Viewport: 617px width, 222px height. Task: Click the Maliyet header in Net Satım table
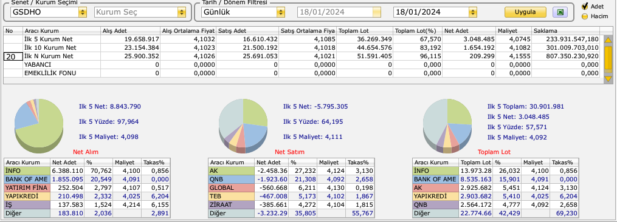coord(331,163)
